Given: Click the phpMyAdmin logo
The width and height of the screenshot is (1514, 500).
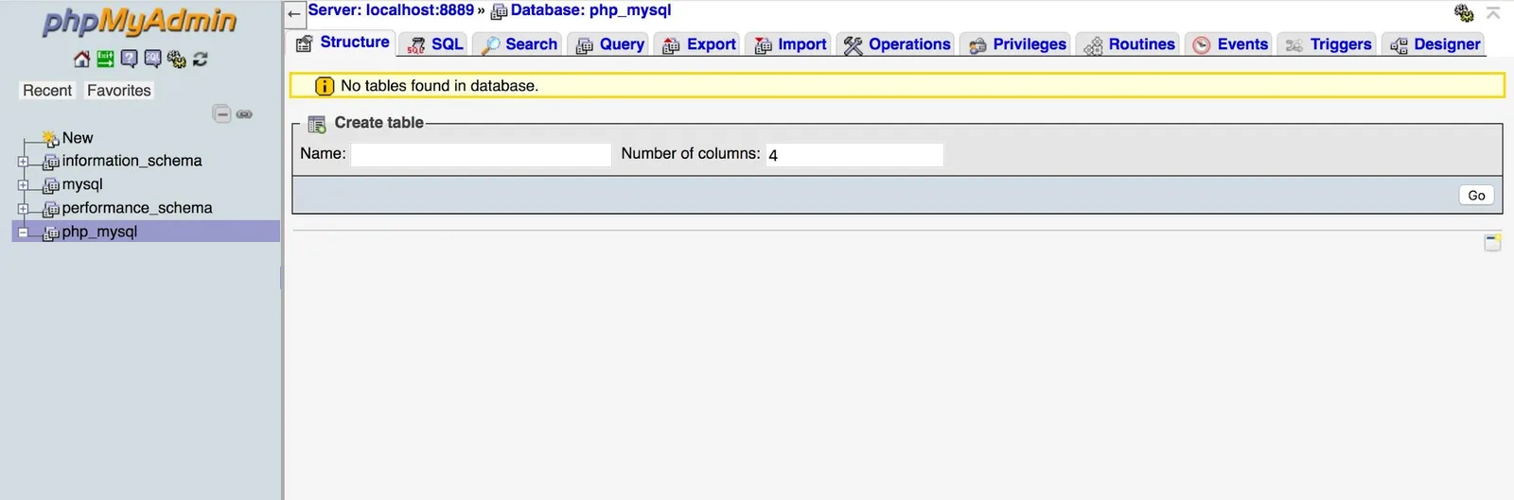Looking at the screenshot, I should point(140,21).
